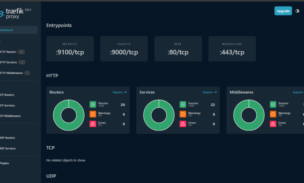Click 'No related objects to show.' text
The width and height of the screenshot is (304, 183).
pyautogui.click(x=66, y=160)
